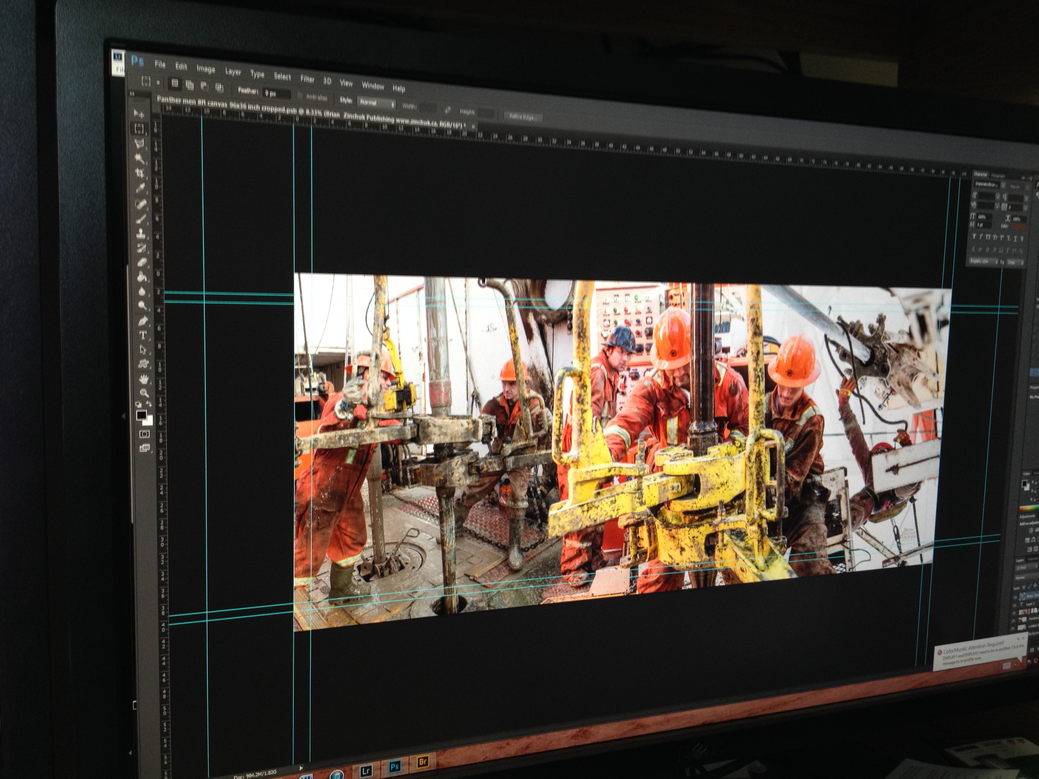
Task: Select the Magic Wand tool
Action: tap(139, 158)
